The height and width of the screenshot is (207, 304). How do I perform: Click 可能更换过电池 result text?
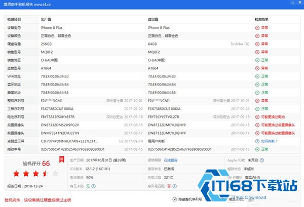pyautogui.click(x=273, y=117)
